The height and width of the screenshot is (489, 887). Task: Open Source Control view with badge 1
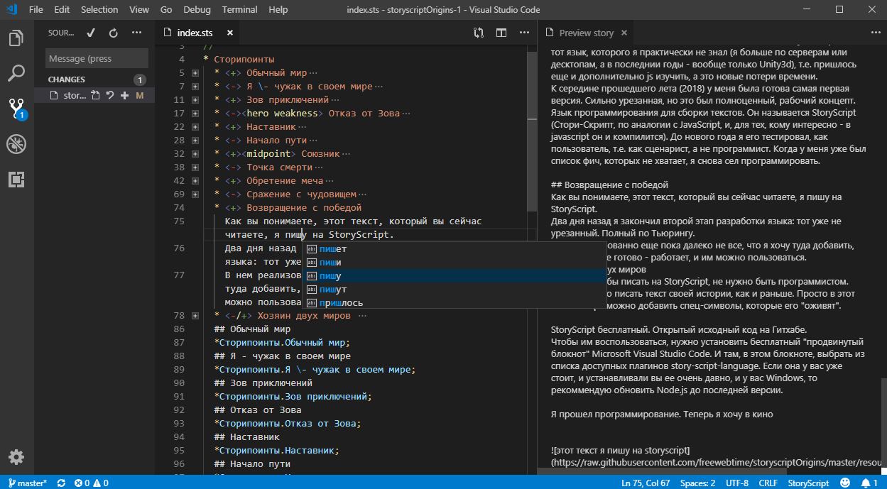(x=16, y=108)
